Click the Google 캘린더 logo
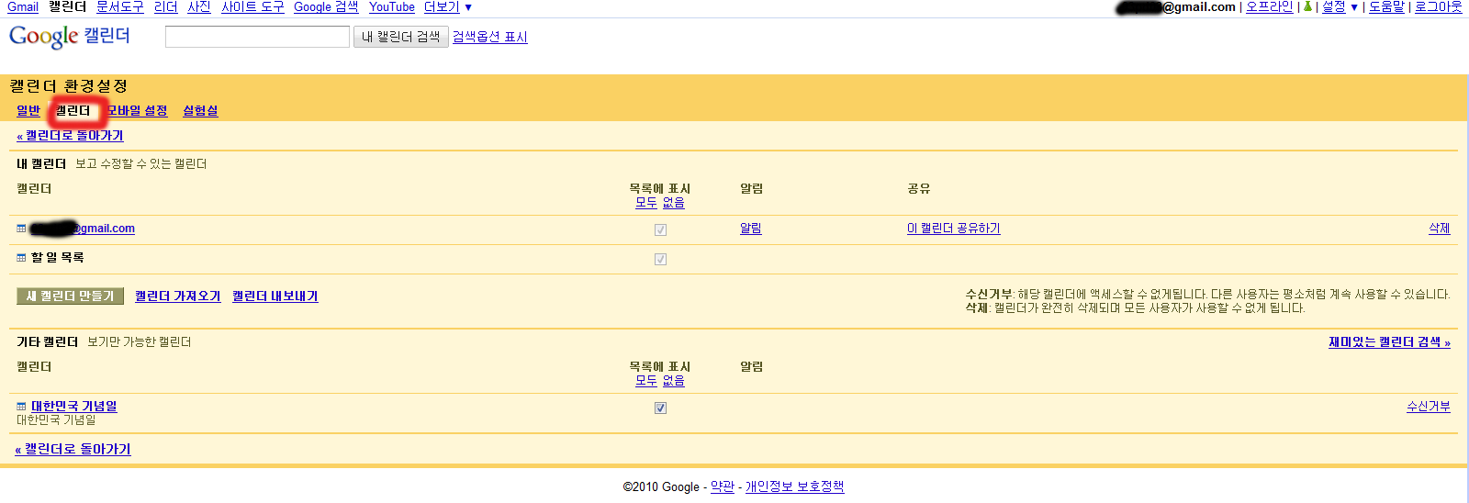 [x=70, y=37]
